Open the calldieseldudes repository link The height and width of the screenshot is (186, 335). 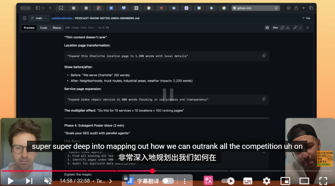point(62,18)
